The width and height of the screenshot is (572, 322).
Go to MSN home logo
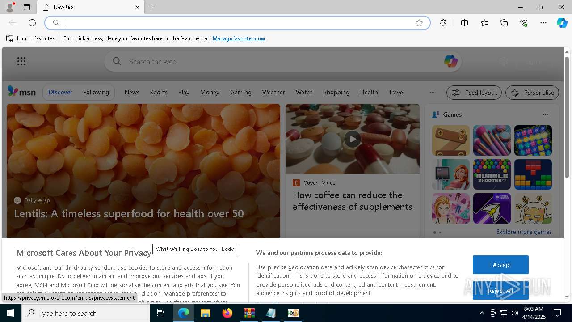click(x=21, y=92)
